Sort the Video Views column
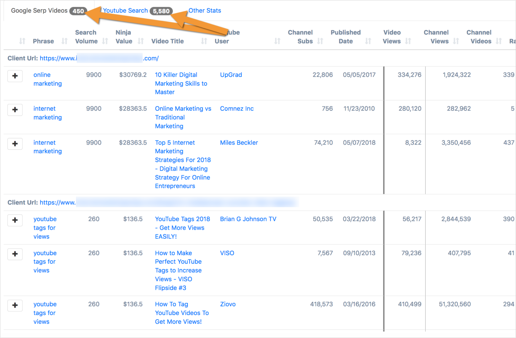 408,41
